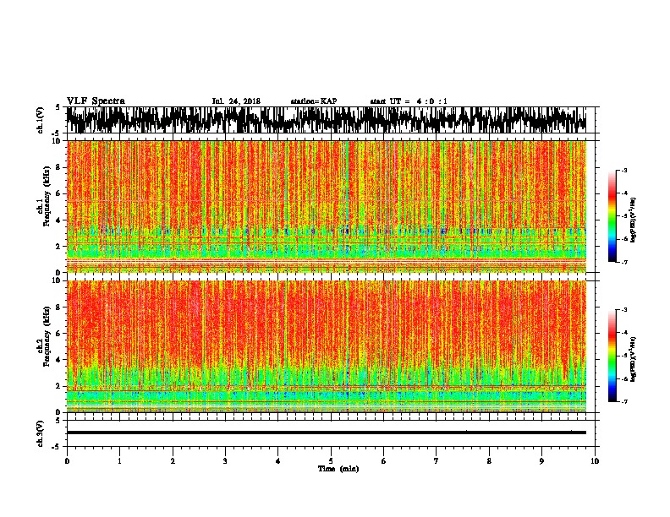Click the "ch.3(V)" axis label

40,433
